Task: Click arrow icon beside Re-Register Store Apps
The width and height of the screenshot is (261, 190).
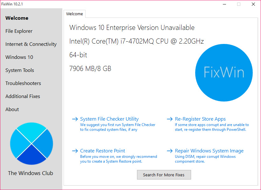Action: (170, 119)
